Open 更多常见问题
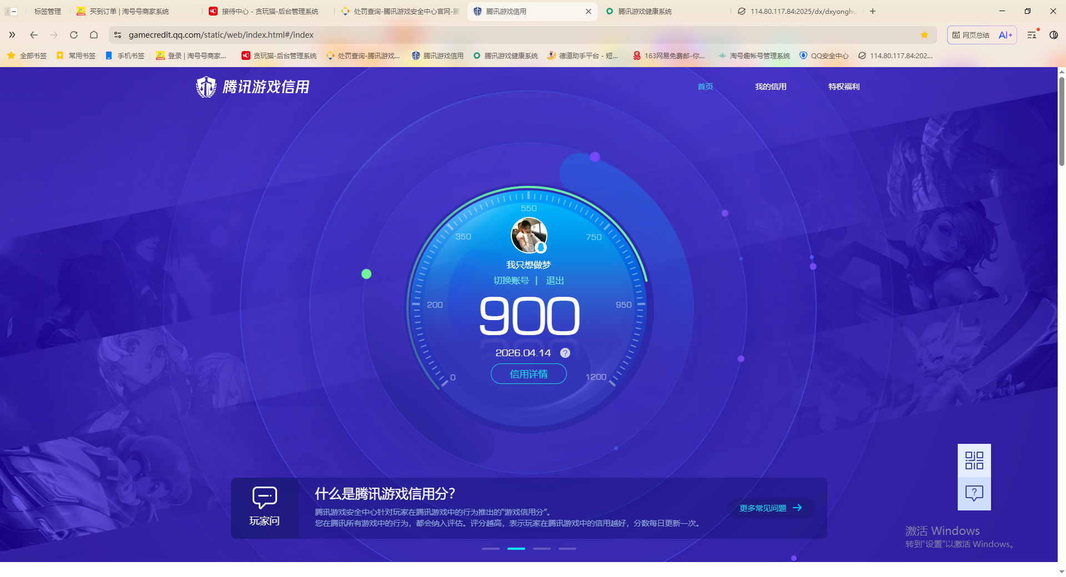Viewport: 1066px width, 577px height. tap(771, 508)
